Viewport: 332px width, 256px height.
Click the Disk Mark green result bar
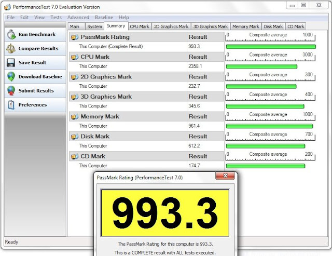tap(266, 146)
